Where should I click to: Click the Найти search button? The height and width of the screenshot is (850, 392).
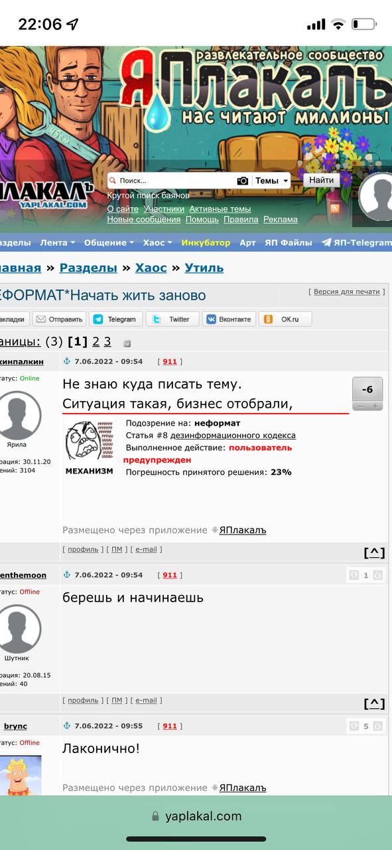(322, 180)
